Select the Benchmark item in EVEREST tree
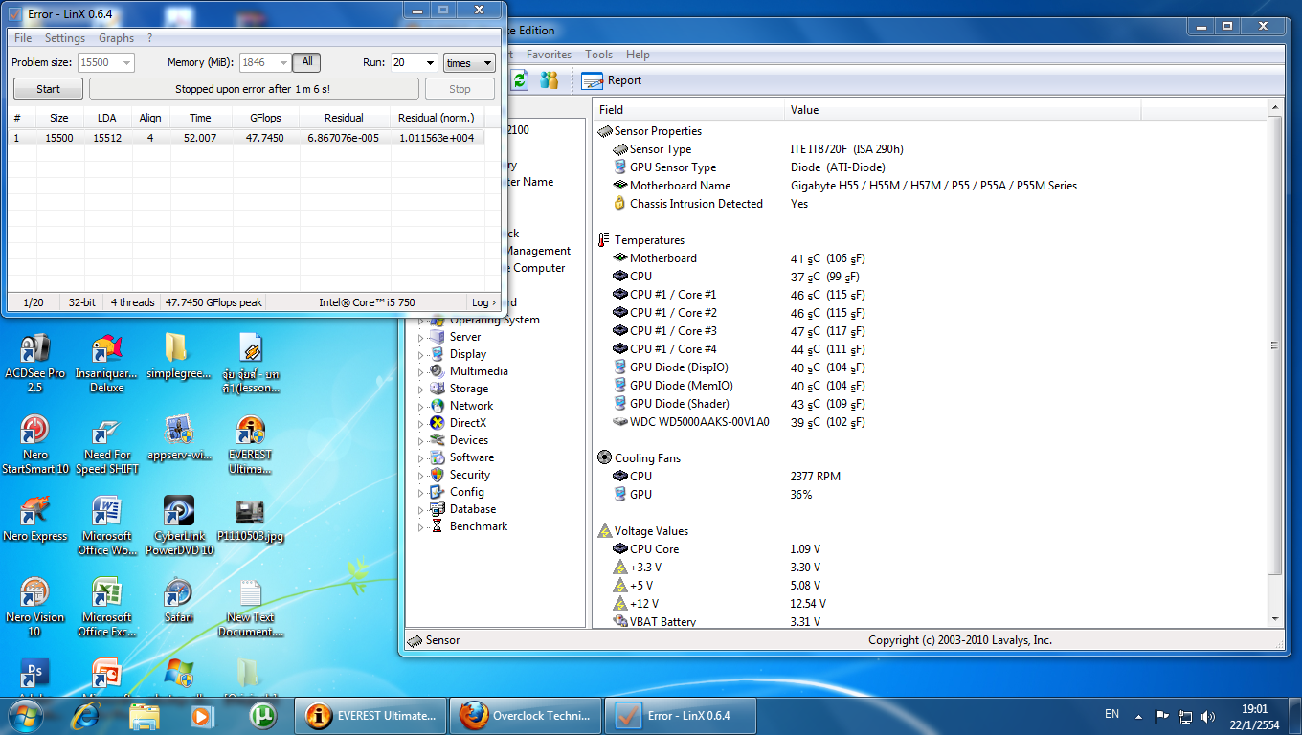Image resolution: width=1302 pixels, height=735 pixels. (479, 526)
